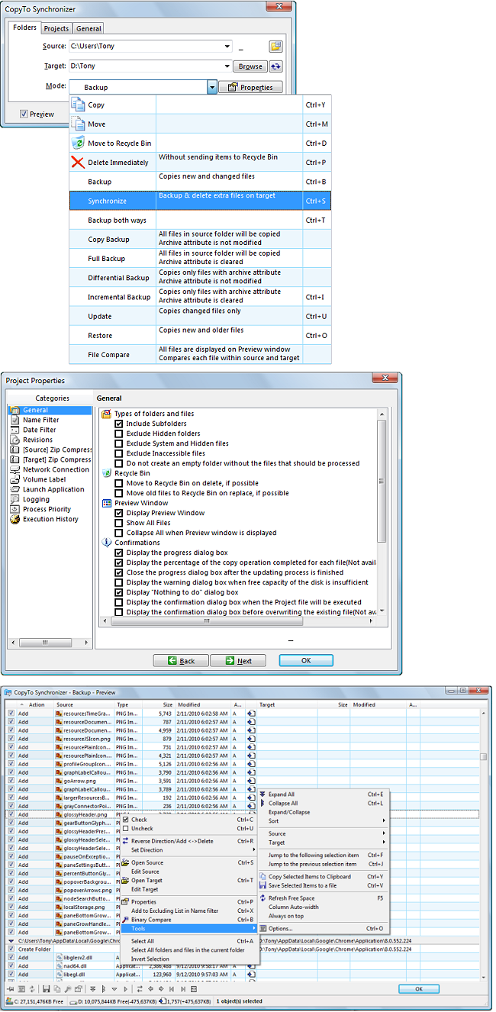Open the Target submenu in Tools

tap(324, 843)
